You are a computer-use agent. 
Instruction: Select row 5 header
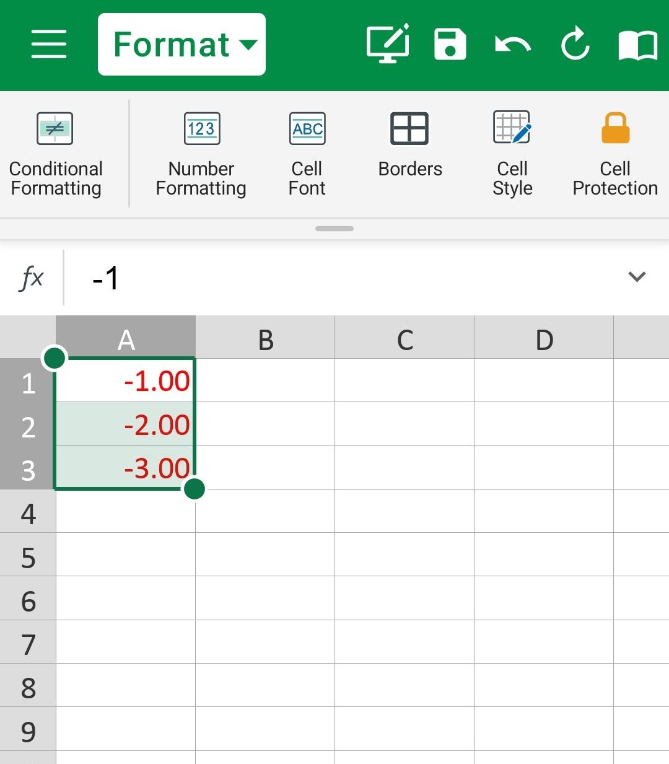pyautogui.click(x=28, y=555)
